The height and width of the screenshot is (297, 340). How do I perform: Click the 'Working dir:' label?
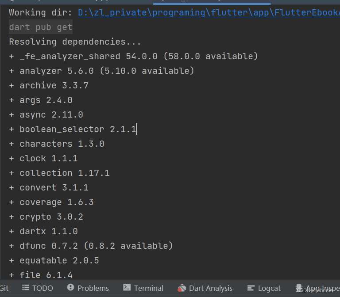coord(40,12)
